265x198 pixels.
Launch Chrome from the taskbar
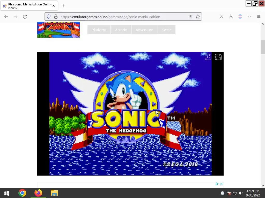22,193
